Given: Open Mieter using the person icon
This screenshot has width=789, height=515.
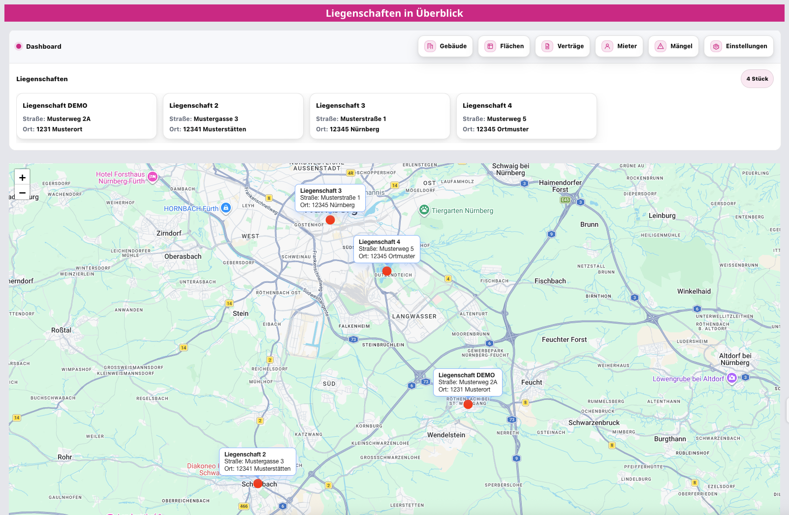Looking at the screenshot, I should pos(607,46).
